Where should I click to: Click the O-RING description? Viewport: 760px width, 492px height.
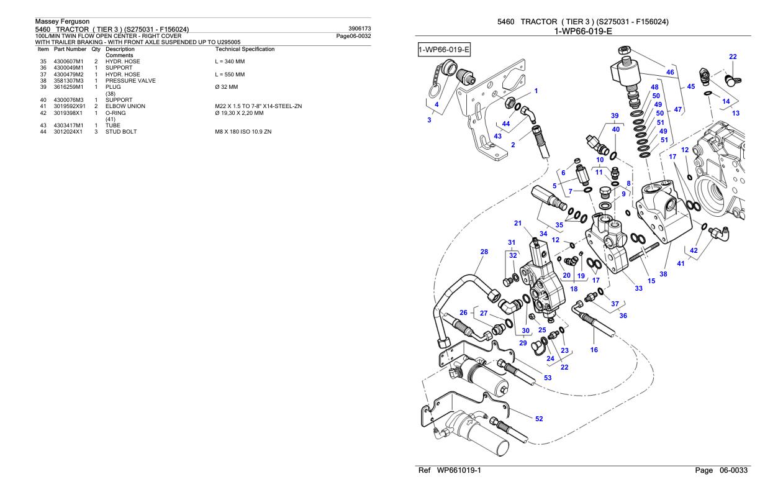pos(116,113)
